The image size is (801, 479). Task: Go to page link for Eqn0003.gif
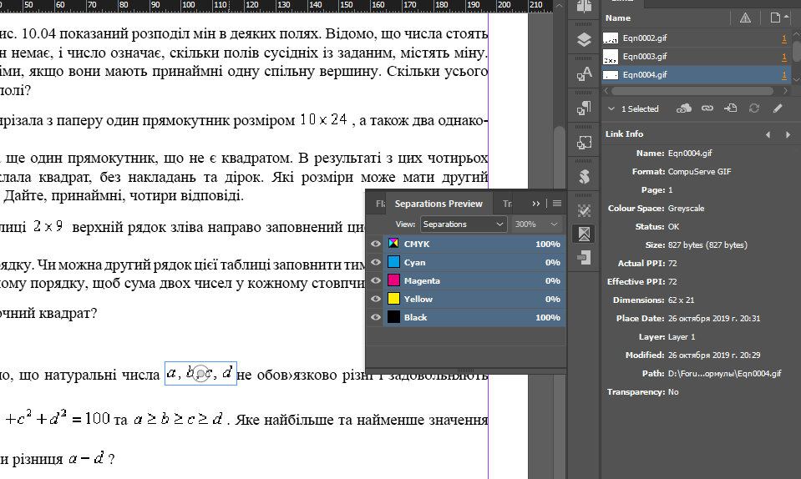[784, 57]
